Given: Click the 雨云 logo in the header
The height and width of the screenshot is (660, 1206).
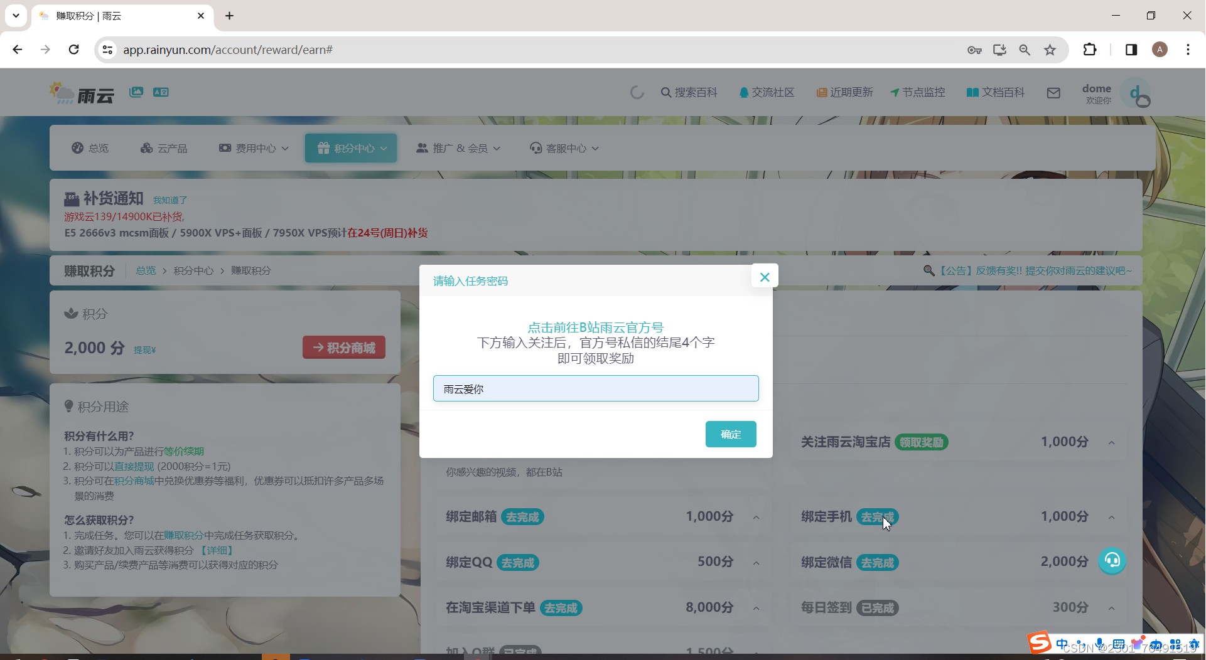Looking at the screenshot, I should coord(82,93).
